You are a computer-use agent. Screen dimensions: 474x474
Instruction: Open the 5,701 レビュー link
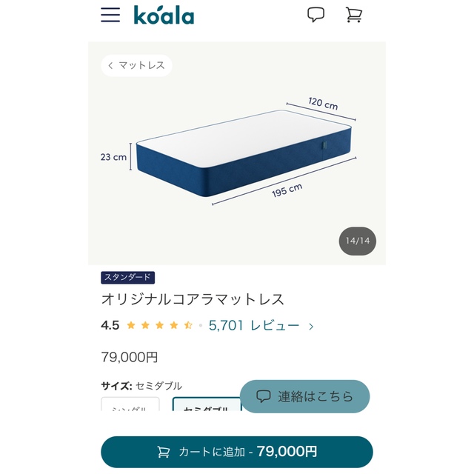254,326
